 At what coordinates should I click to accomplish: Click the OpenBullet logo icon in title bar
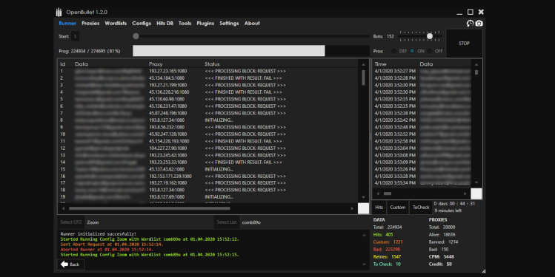point(59,12)
